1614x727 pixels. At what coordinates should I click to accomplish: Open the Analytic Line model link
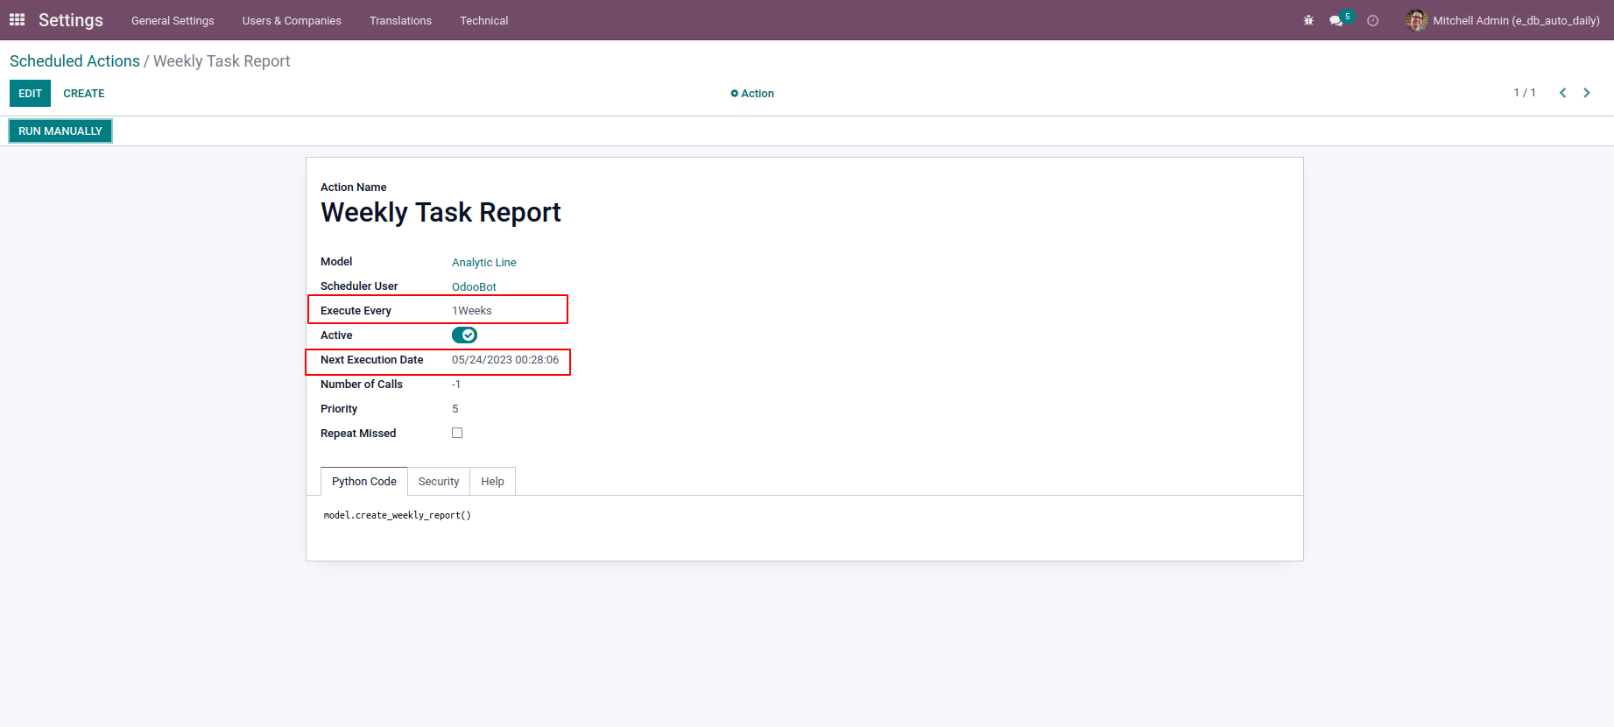click(484, 263)
